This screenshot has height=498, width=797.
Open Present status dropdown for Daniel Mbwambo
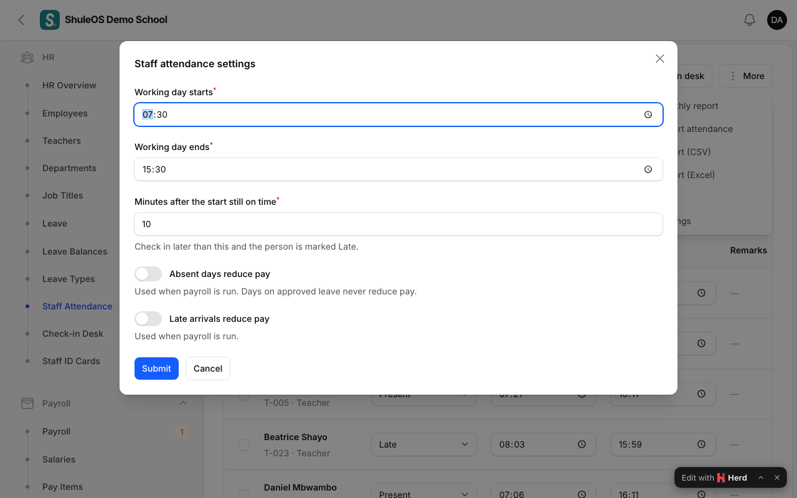pyautogui.click(x=424, y=494)
